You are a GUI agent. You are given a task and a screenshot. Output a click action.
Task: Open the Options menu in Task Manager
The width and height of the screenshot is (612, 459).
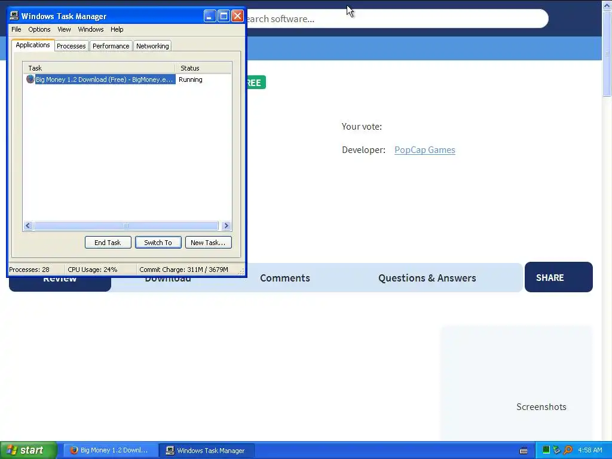click(39, 29)
